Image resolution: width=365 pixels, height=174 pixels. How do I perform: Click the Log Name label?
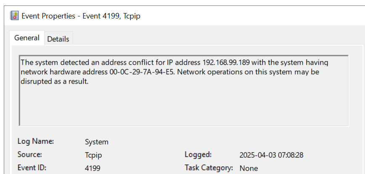(x=36, y=141)
